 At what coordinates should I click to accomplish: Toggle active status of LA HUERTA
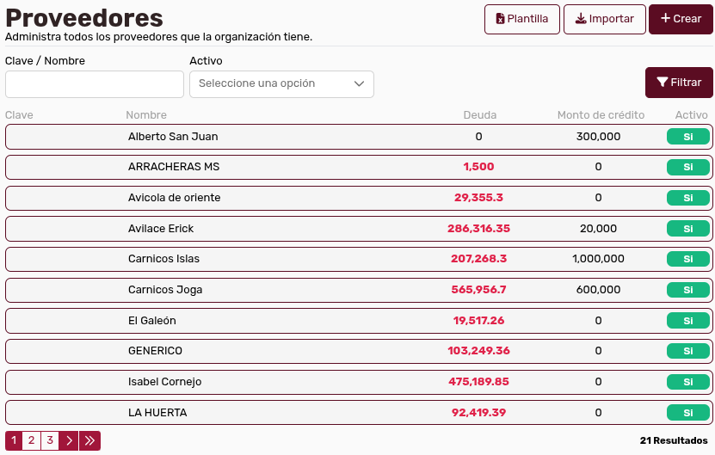(687, 413)
